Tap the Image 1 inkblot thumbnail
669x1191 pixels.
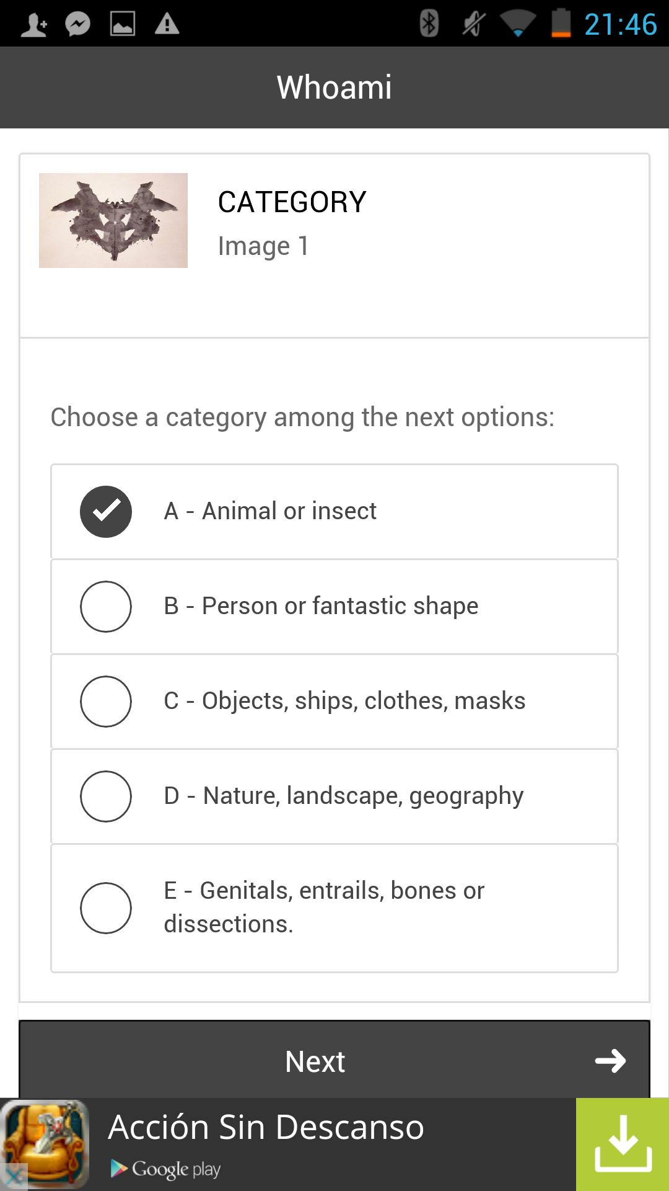click(x=114, y=220)
